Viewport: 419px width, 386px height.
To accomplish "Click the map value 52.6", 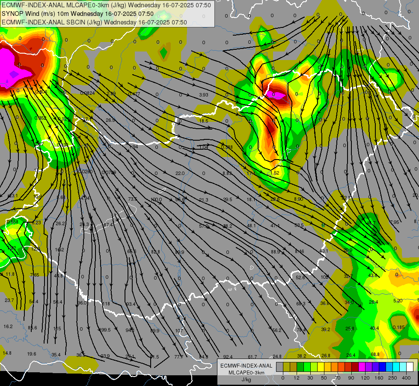I will 300,277.
